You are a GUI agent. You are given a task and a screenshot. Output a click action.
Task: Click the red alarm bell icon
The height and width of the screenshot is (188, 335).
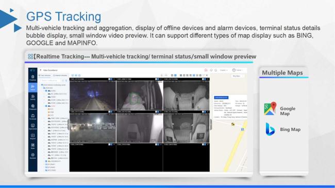click(206, 70)
